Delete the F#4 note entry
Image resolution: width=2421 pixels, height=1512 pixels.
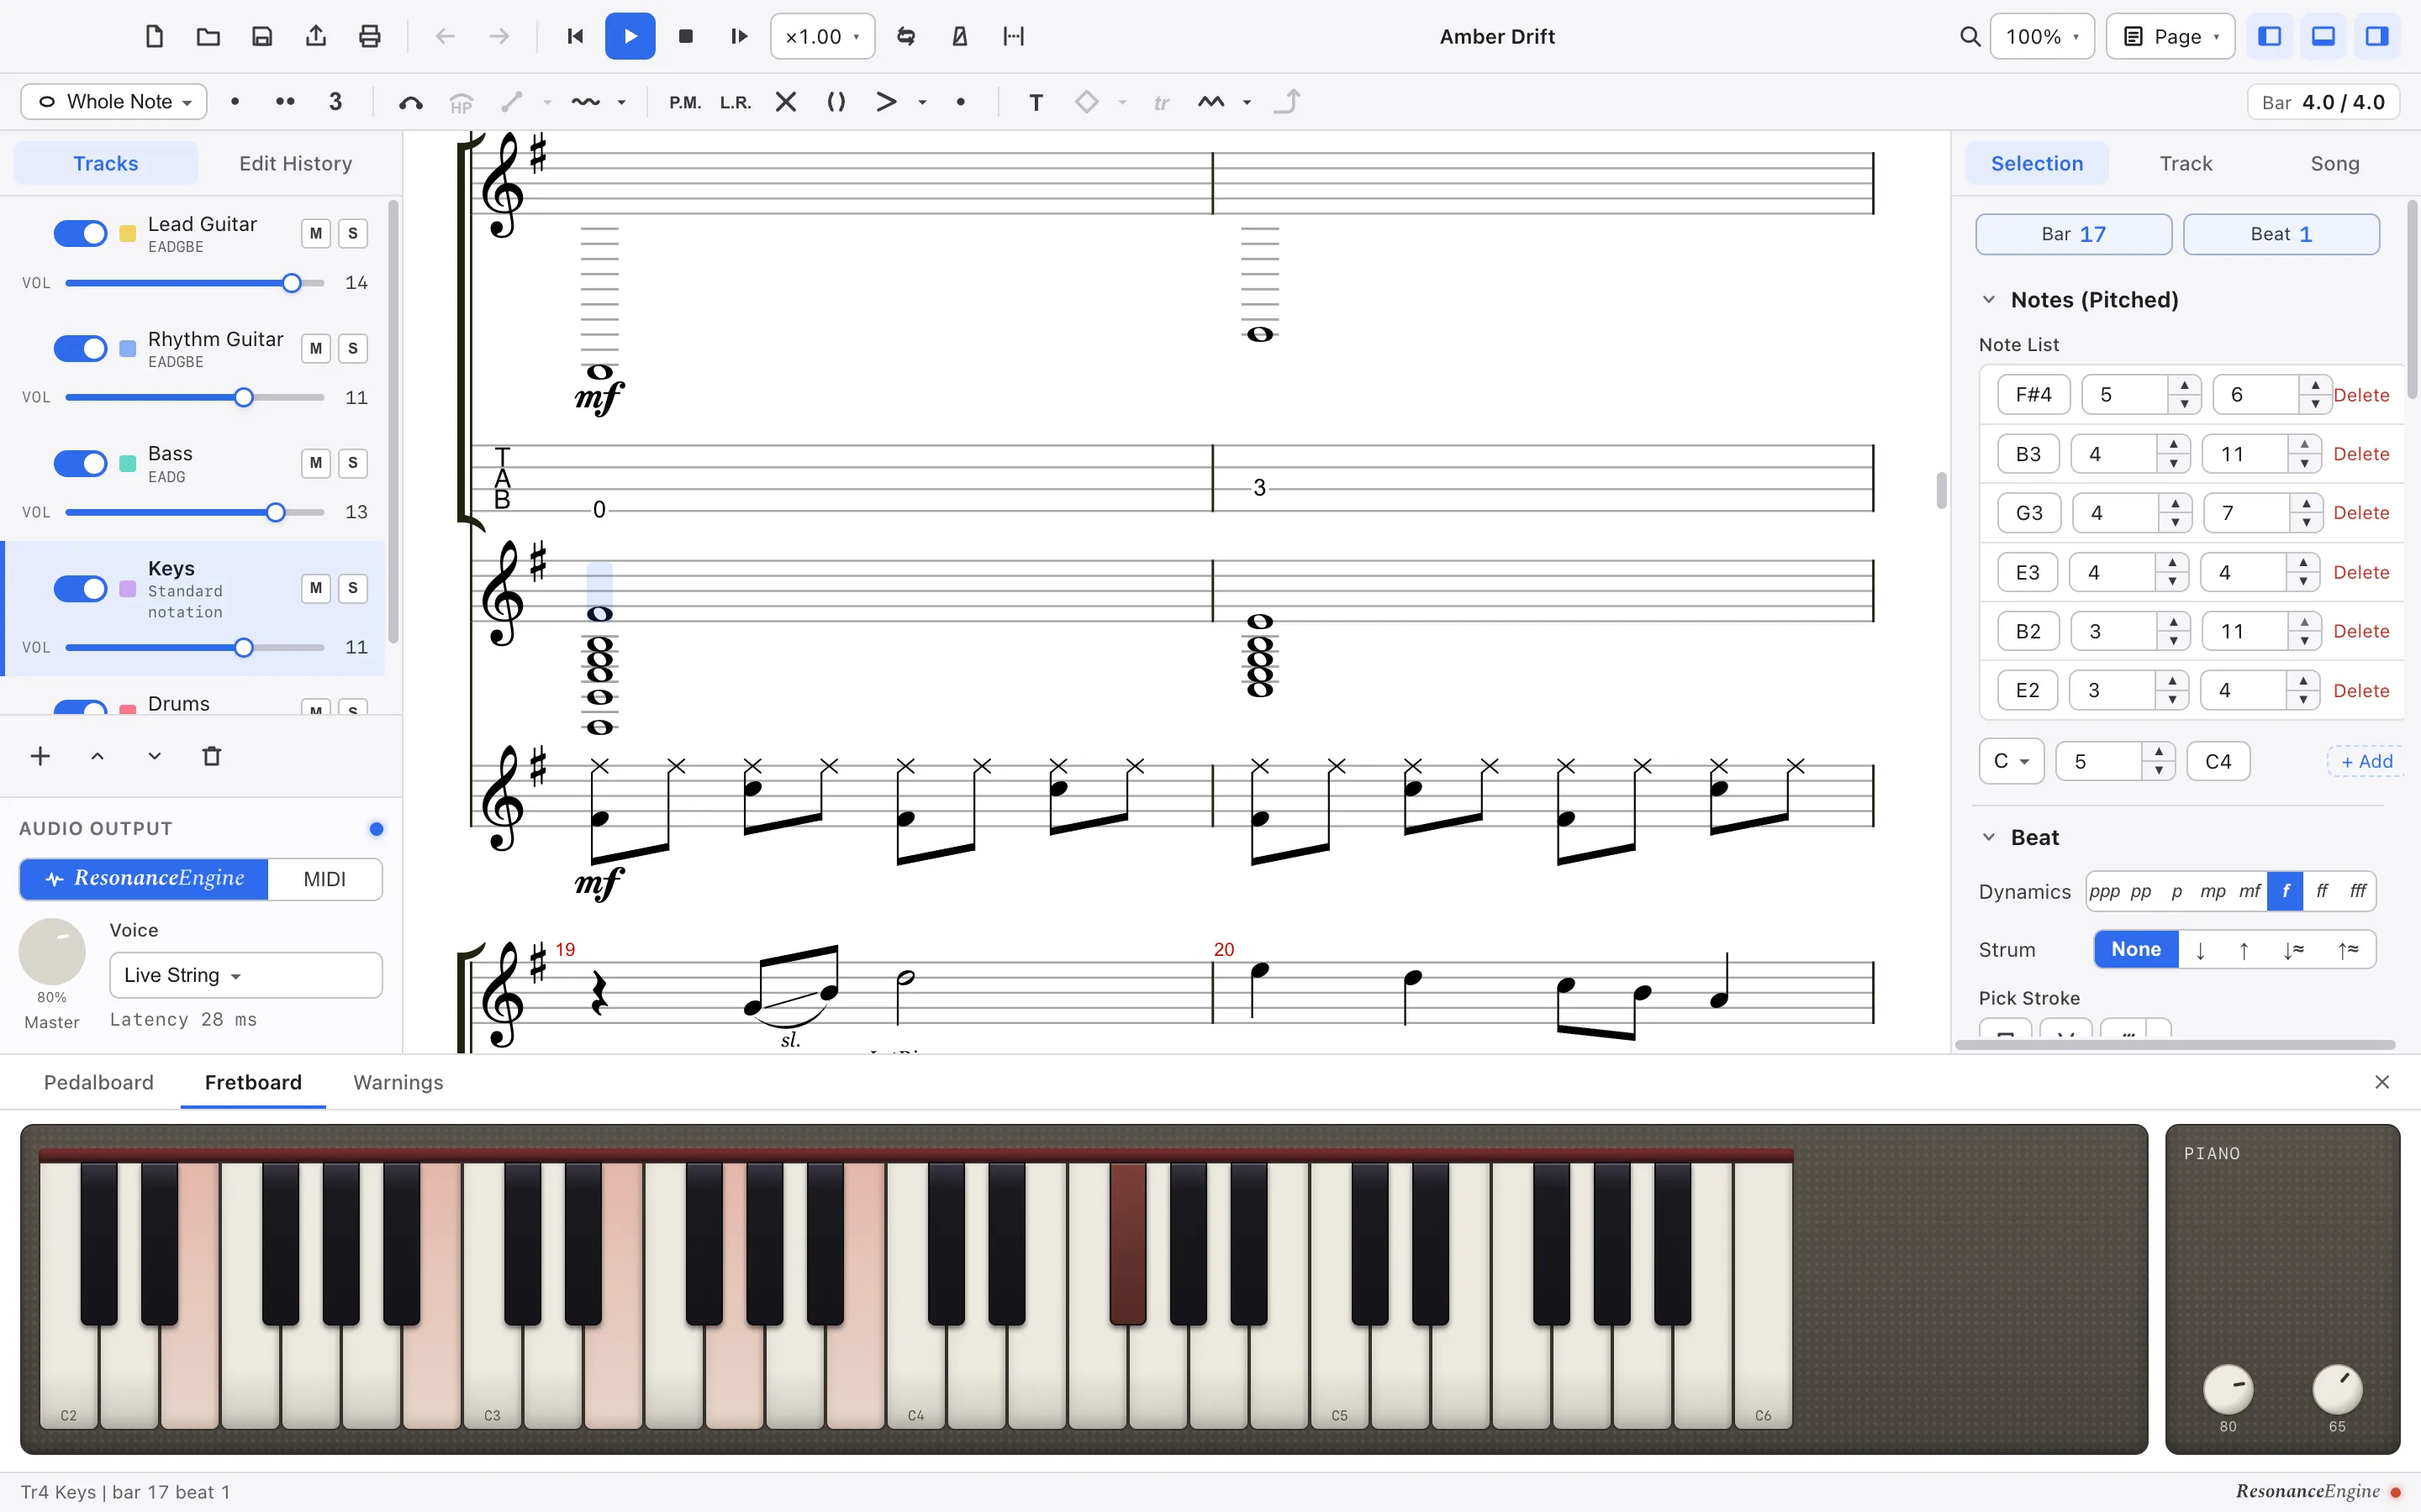pyautogui.click(x=2361, y=395)
